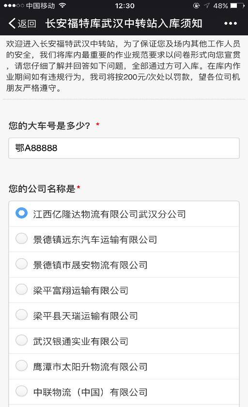
Task: Tap the 12:30 clock in status bar
Action: pyautogui.click(x=124, y=5)
